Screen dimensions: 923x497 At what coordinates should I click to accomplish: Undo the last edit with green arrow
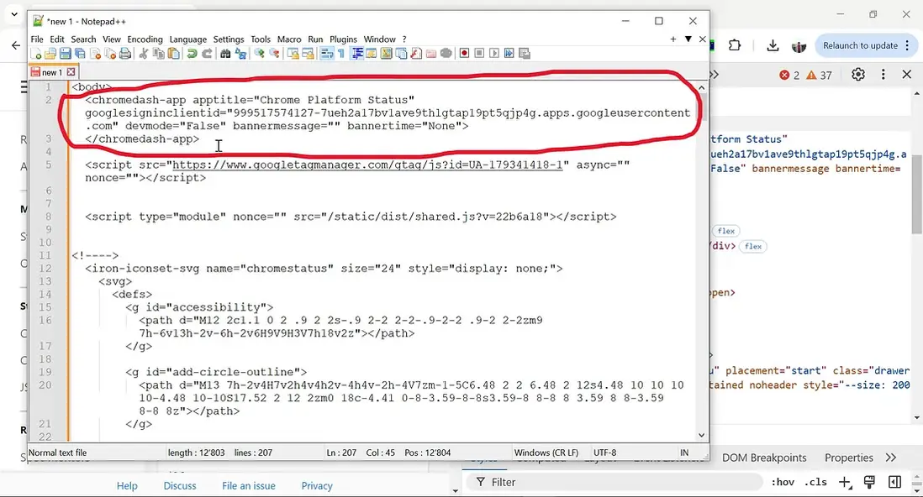pyautogui.click(x=192, y=54)
